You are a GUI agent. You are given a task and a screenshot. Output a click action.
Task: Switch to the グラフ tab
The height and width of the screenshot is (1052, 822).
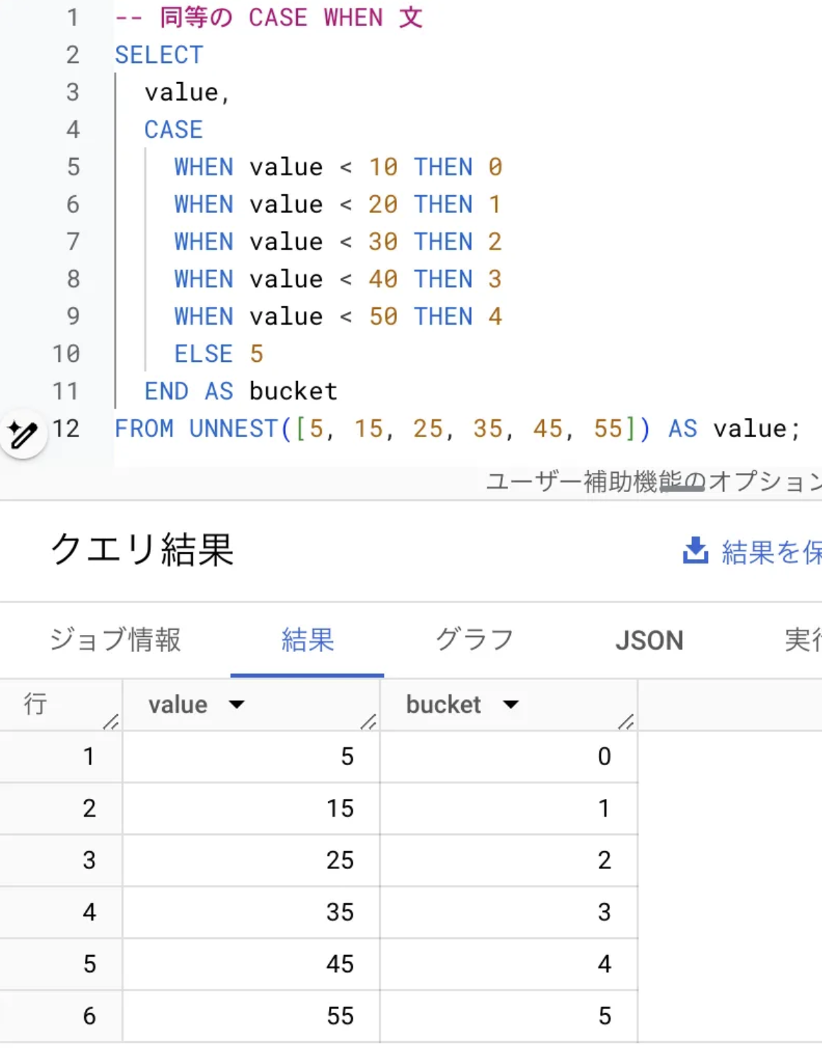(474, 640)
